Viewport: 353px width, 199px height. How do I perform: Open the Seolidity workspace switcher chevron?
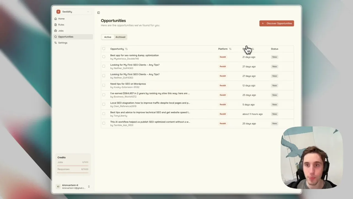(88, 12)
